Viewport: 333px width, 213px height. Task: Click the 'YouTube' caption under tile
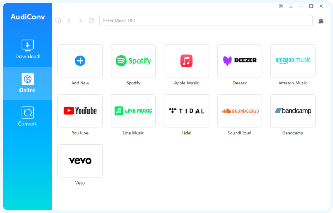(x=80, y=133)
